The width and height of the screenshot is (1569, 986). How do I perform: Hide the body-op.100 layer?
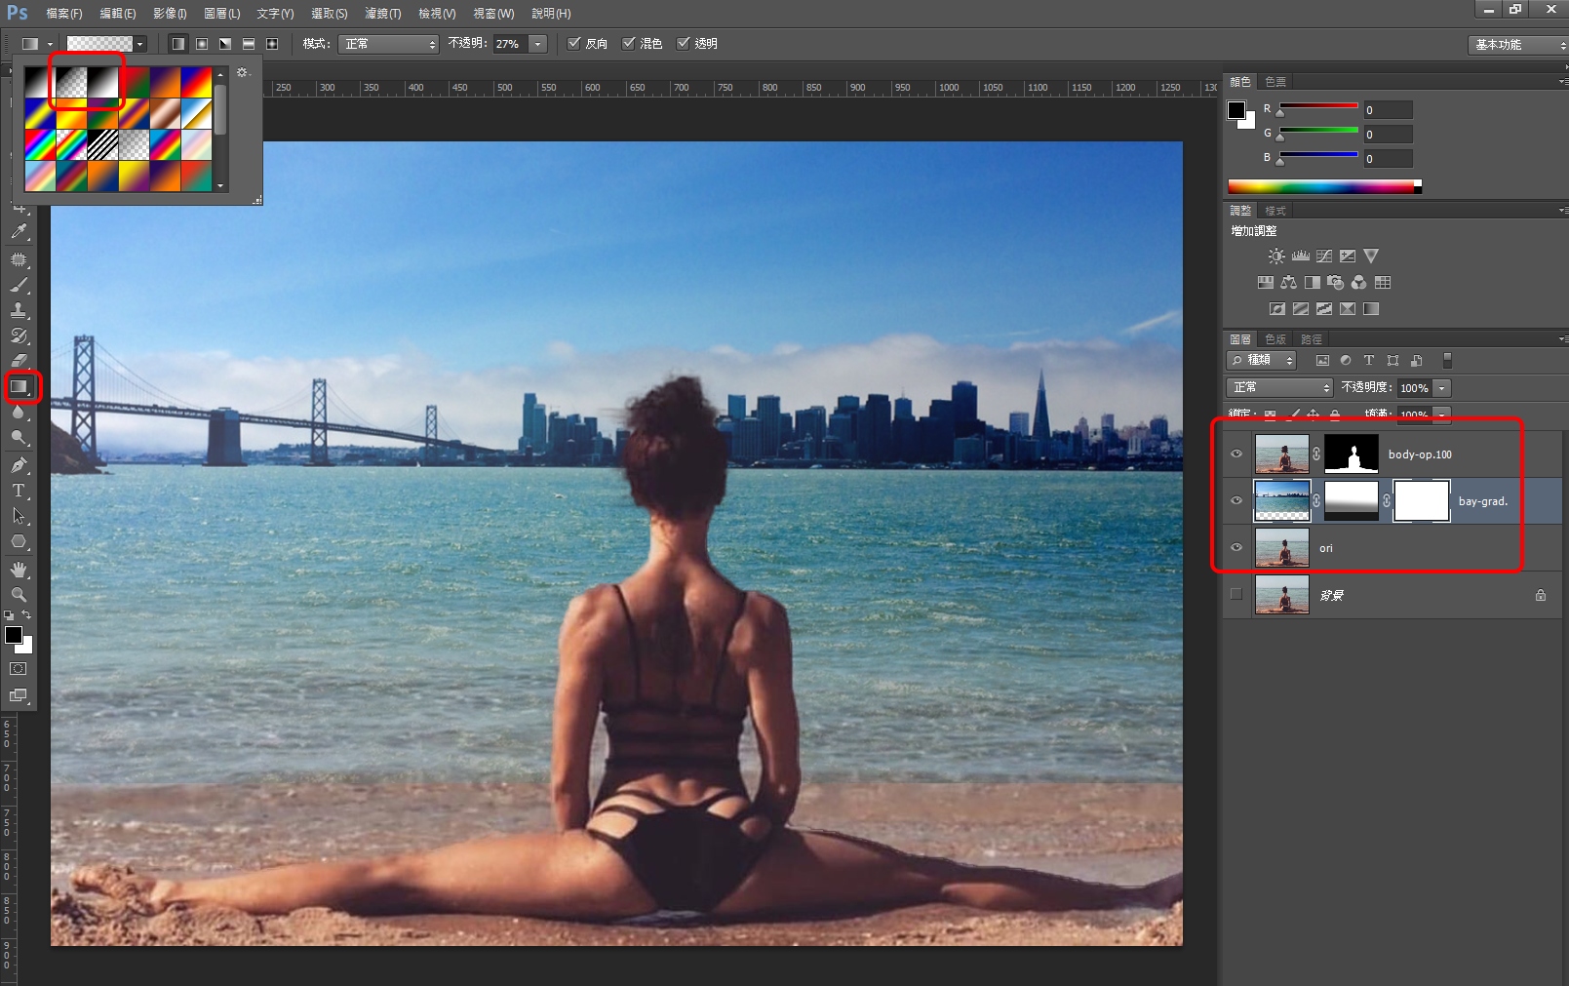click(1236, 454)
